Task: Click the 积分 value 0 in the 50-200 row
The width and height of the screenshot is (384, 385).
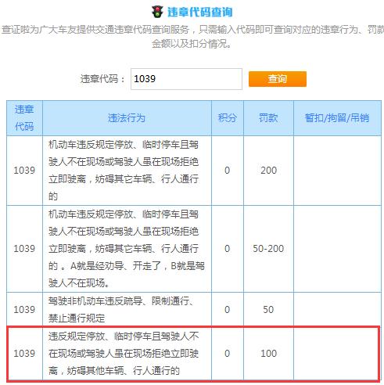Action: click(227, 249)
